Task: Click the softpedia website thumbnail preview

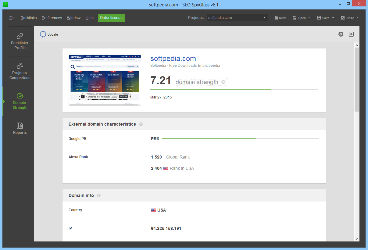Action: click(x=105, y=80)
